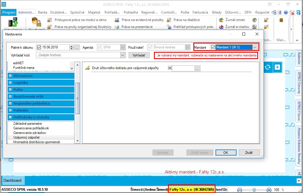This screenshot has height=193, width=303.
Task: Adjust the zoom slider handle in status bar
Action: (254, 190)
